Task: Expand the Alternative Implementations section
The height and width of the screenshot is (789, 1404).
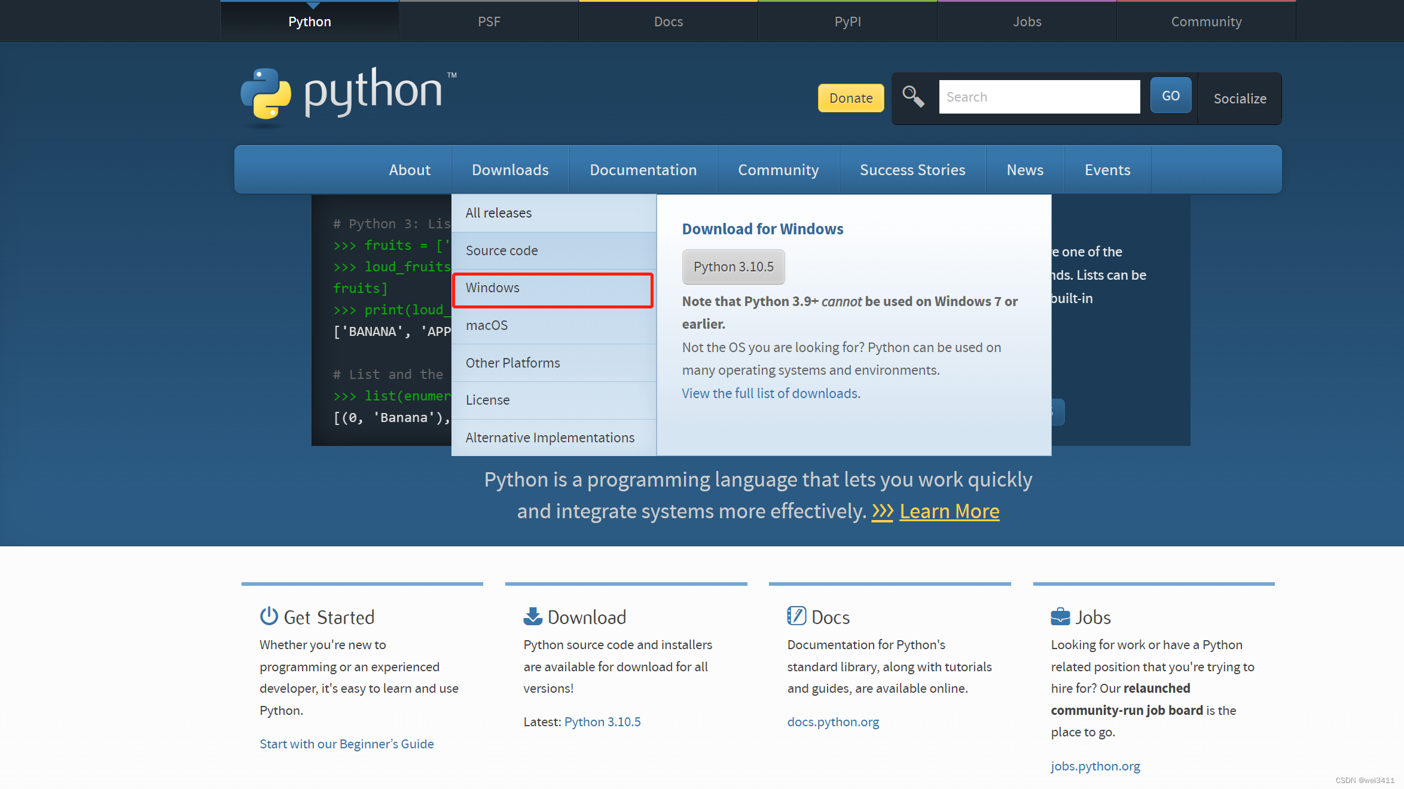Action: (551, 438)
